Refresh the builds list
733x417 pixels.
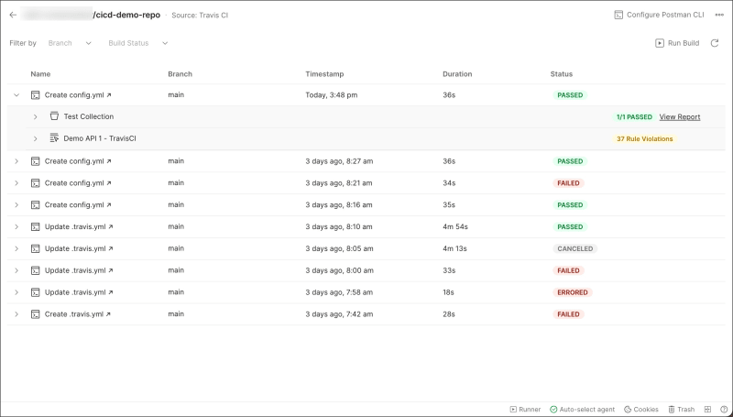pyautogui.click(x=715, y=43)
